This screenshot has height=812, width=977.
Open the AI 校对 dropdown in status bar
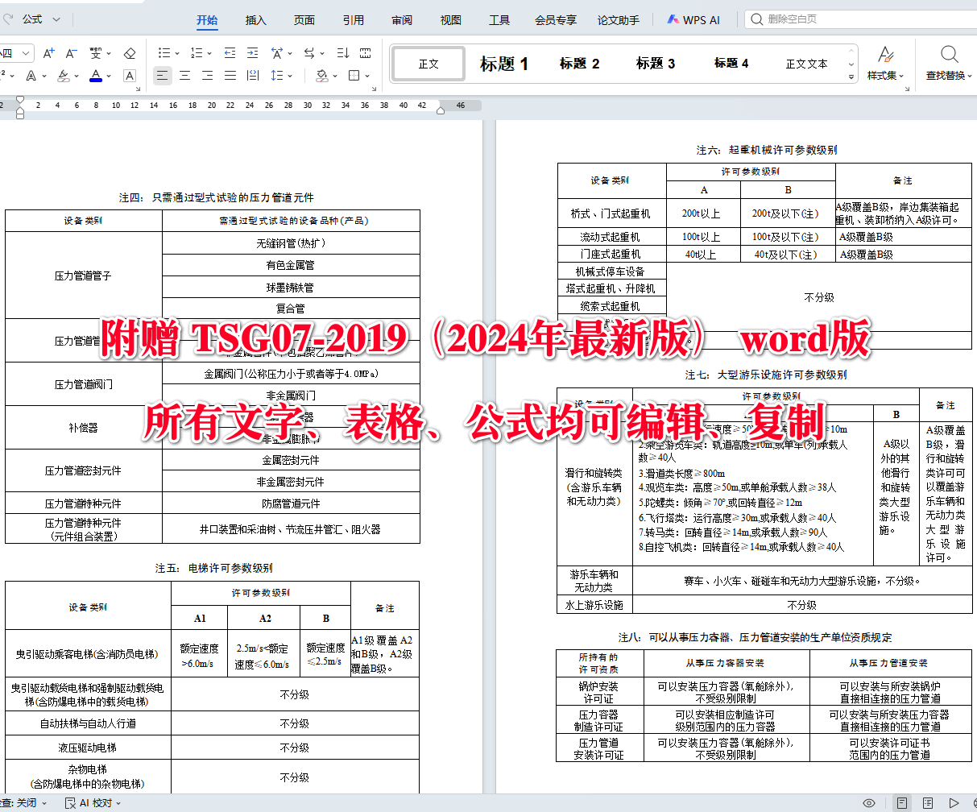point(93,803)
